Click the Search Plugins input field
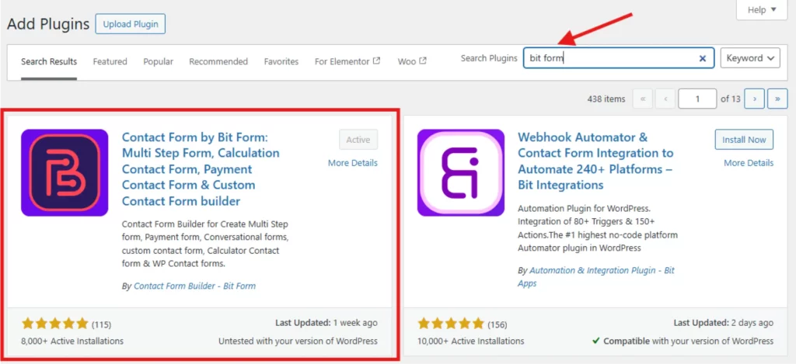Image resolution: width=796 pixels, height=364 pixels. pos(610,58)
